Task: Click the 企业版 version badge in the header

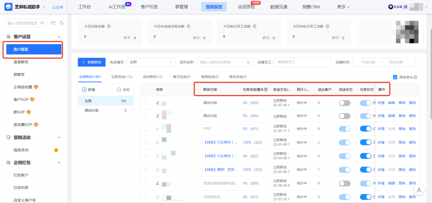Action: tap(398, 7)
